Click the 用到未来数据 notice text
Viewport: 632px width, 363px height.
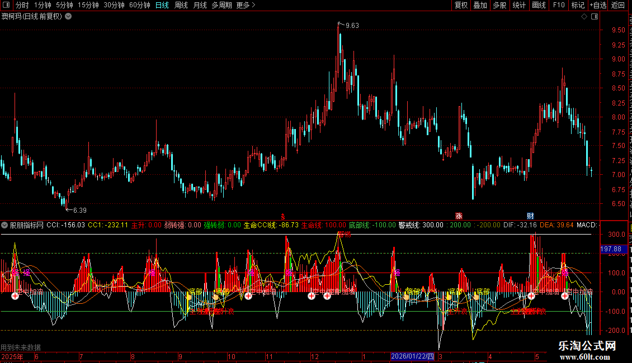(21, 347)
